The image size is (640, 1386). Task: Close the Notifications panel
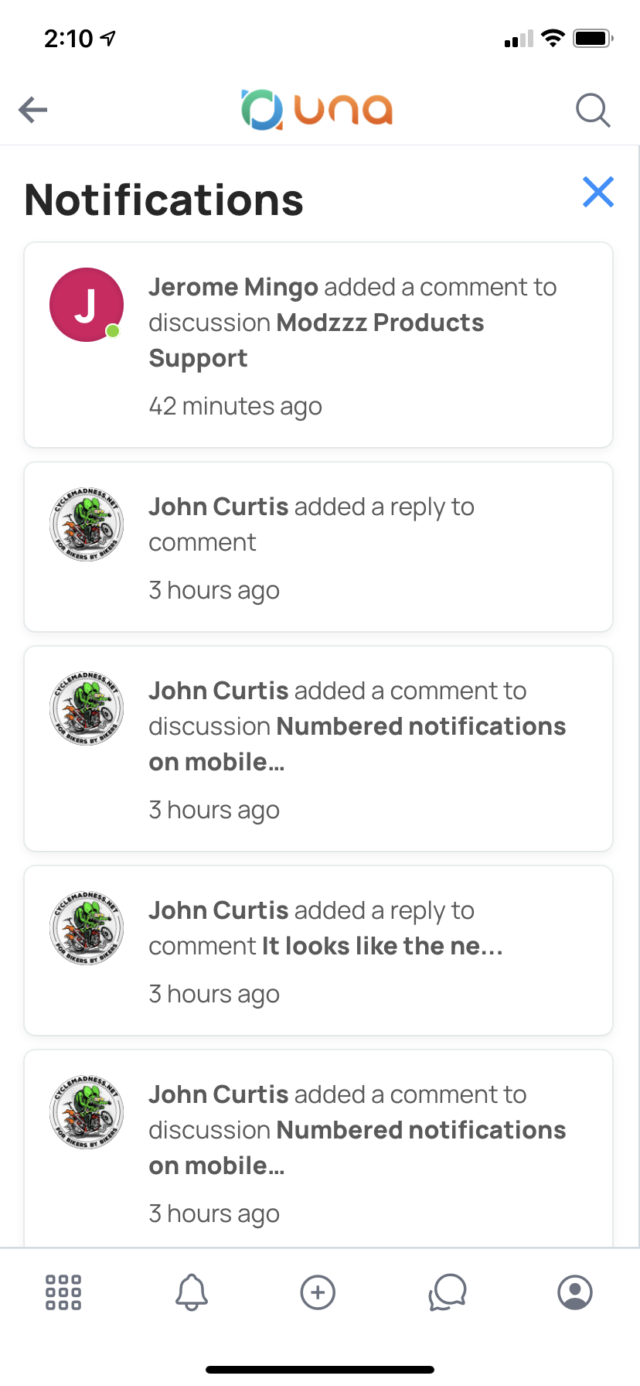click(x=597, y=192)
